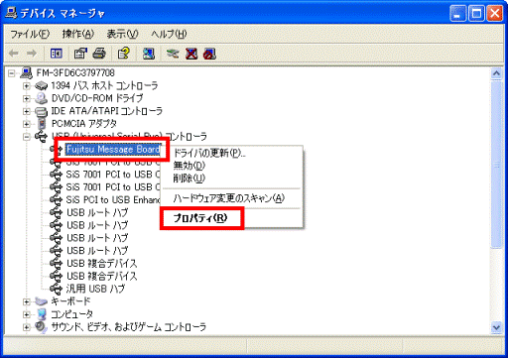Toggle the console tree pane icon

point(56,54)
